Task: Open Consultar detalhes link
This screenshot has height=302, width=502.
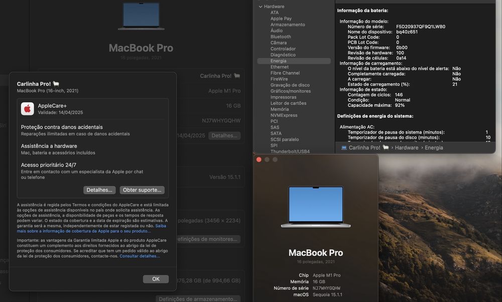Action: coord(140,256)
